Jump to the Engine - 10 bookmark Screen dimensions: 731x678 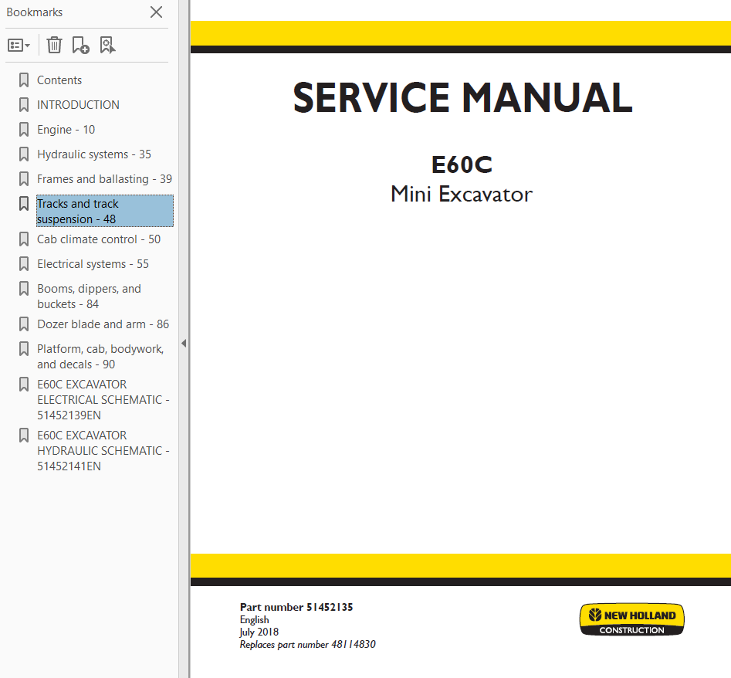click(x=66, y=130)
